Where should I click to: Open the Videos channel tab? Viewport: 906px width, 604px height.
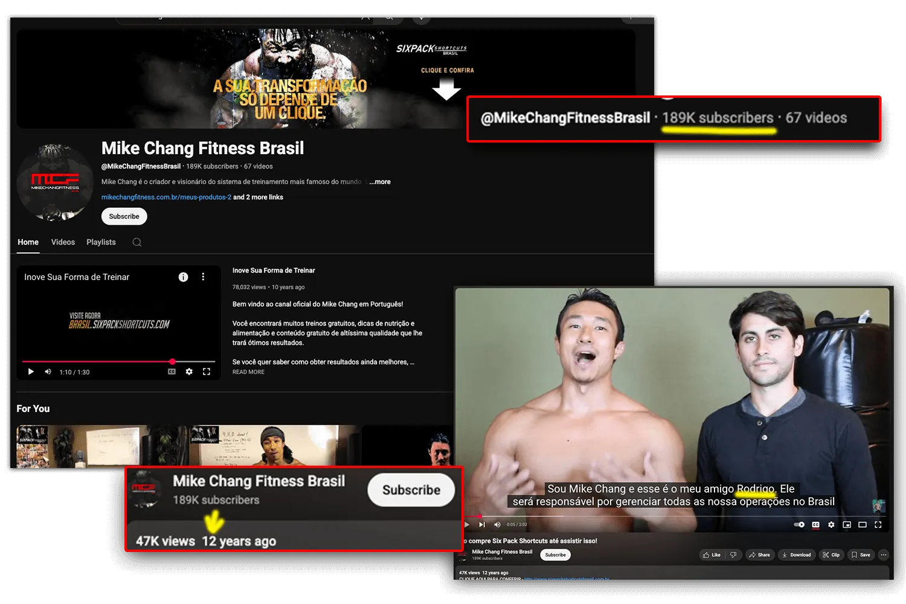(63, 242)
